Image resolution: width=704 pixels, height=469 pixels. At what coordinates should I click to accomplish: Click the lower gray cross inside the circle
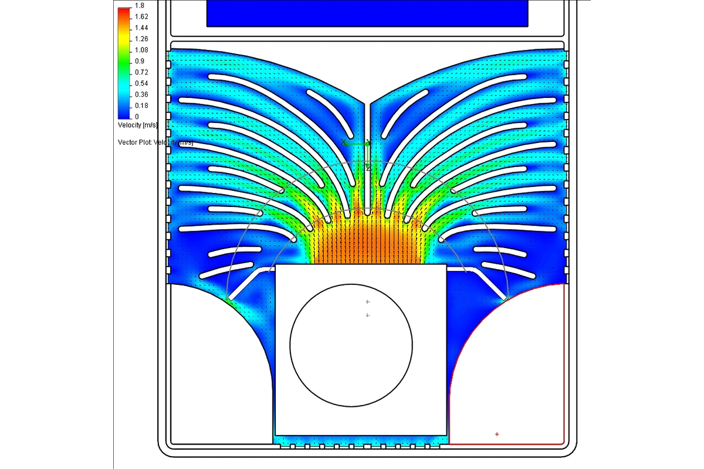[367, 315]
